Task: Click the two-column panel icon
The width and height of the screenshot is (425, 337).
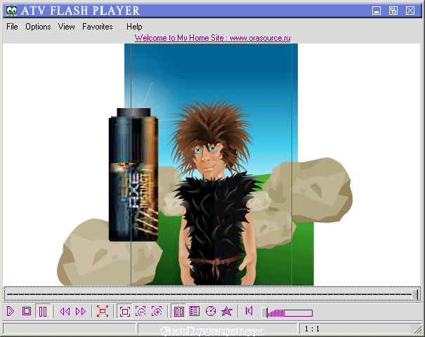Action: pyautogui.click(x=179, y=311)
